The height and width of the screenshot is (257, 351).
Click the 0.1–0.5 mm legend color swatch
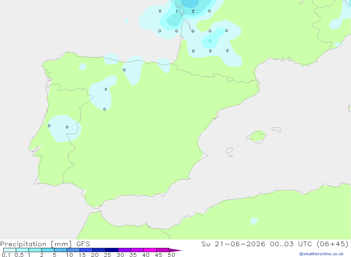click(9, 250)
